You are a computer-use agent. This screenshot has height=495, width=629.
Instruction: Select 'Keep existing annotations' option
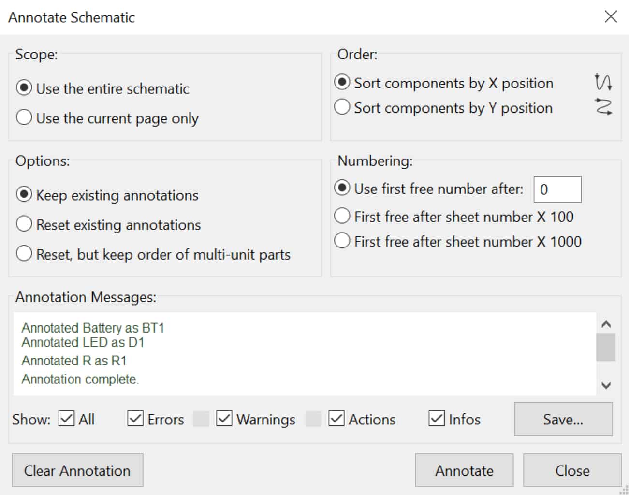pos(23,194)
